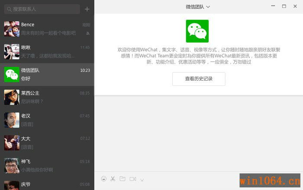Click 啾啾's avatar thumbnail
This screenshot has height=190, width=303.
click(12, 52)
